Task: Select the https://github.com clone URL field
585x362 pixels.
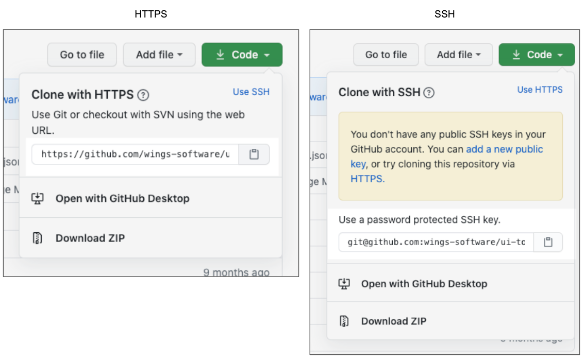Action: (x=135, y=154)
